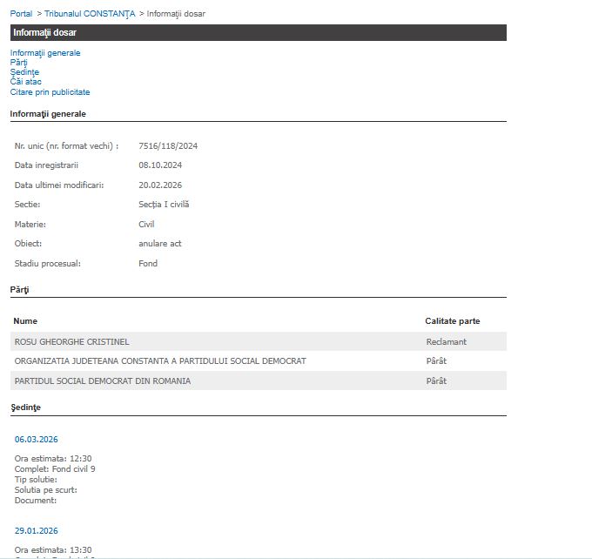Navigate to the Căi atac link
This screenshot has width=592, height=559.
tap(26, 82)
